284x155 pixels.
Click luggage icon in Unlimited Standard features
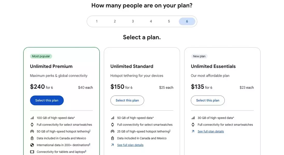[113, 138]
